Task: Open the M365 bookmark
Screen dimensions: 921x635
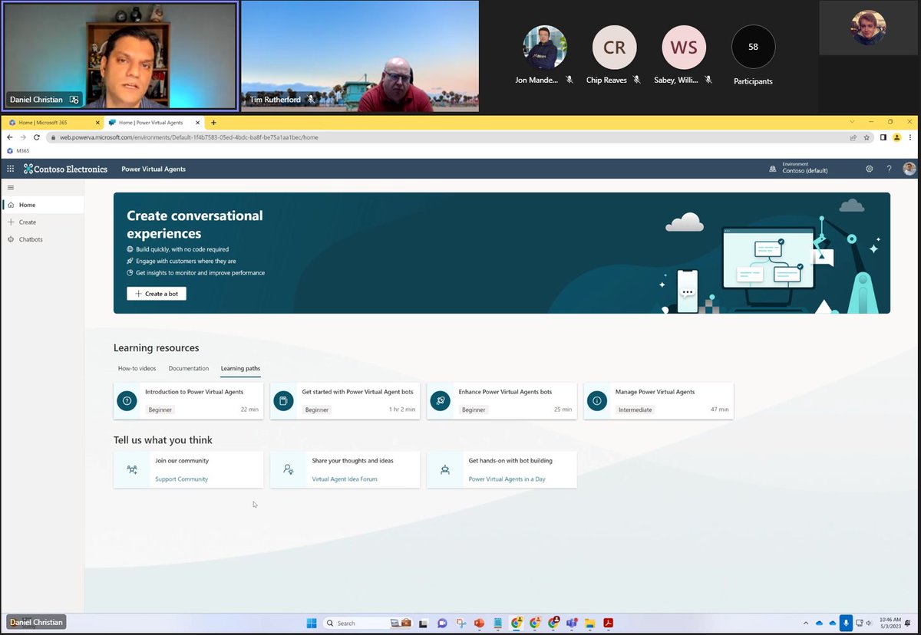Action: (x=18, y=151)
